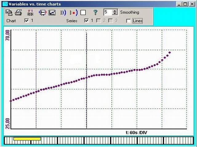
Task: Toggle the Series 1 checkbox
Action: click(x=86, y=21)
